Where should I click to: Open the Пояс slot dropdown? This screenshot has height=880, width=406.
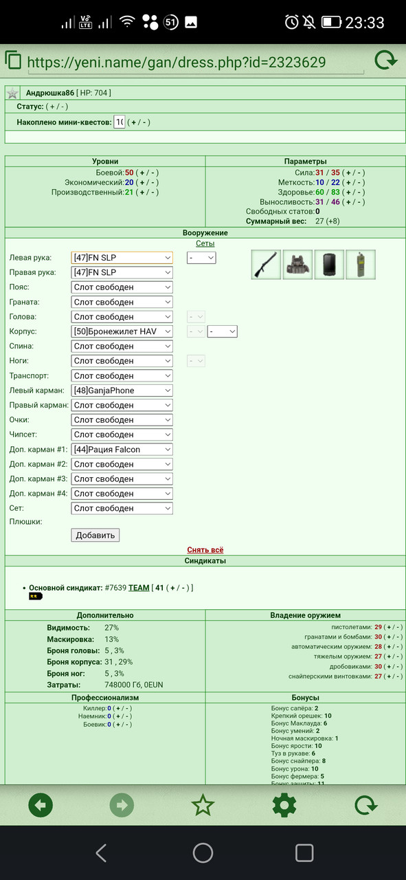[122, 287]
